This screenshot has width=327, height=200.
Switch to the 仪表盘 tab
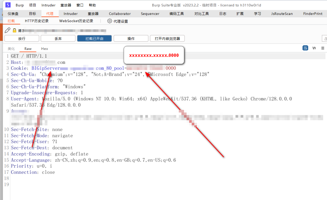[x=13, y=14]
